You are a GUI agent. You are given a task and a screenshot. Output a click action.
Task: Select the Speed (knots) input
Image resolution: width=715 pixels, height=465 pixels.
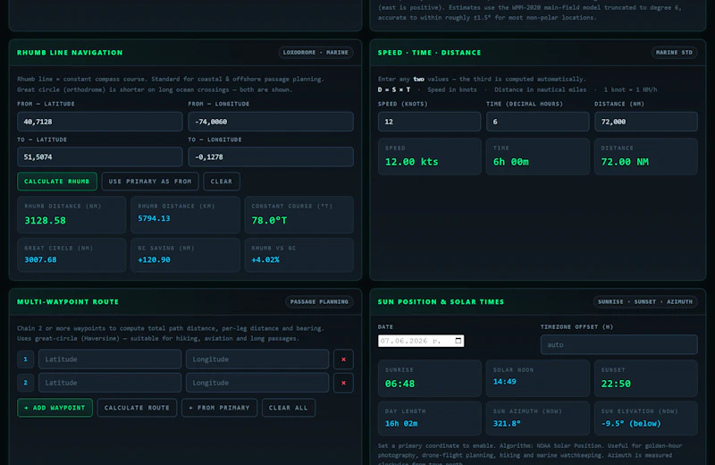pyautogui.click(x=429, y=122)
